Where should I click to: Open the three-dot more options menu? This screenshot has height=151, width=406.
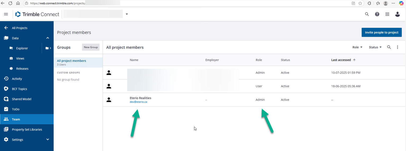click(x=397, y=47)
